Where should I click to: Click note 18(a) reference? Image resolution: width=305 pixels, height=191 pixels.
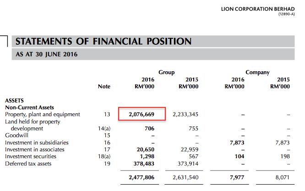104,156
